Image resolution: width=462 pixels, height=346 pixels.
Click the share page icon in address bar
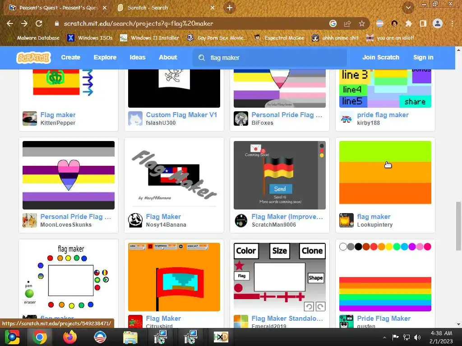click(x=347, y=23)
